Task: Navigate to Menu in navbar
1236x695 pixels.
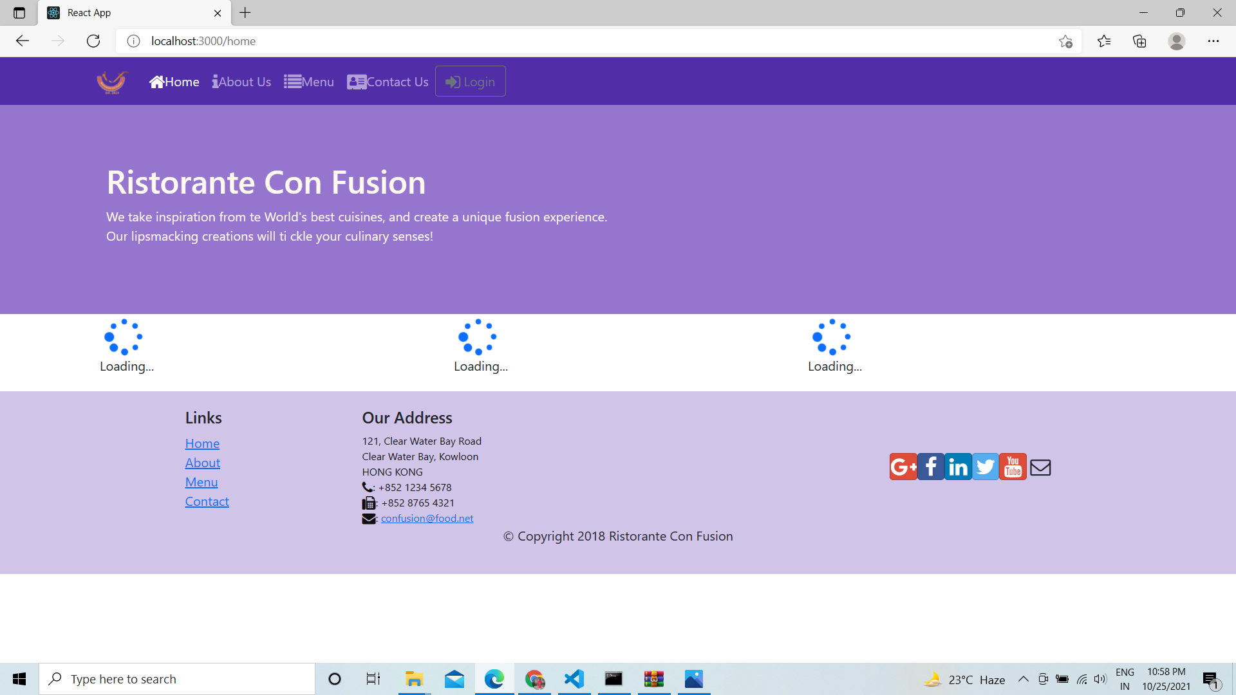Action: pyautogui.click(x=309, y=82)
